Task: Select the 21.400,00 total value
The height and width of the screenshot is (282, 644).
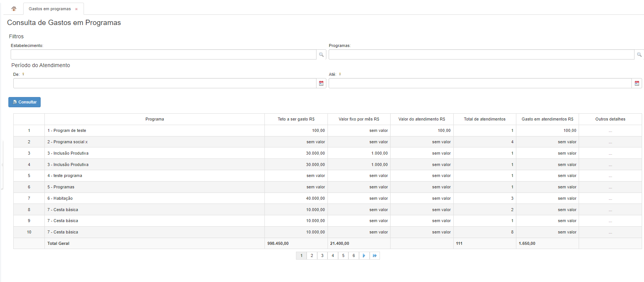Action: (x=340, y=243)
